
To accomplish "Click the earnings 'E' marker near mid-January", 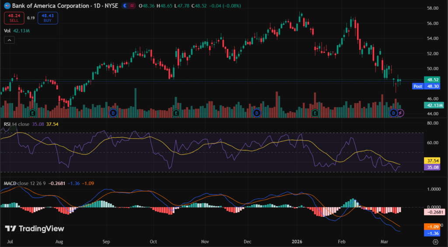I will tap(315, 113).
